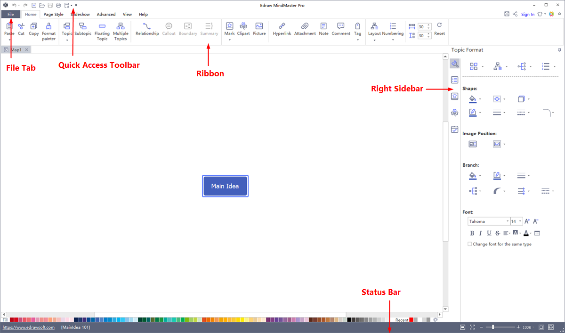
Task: Create new document from quick access toolbar
Action: click(34, 5)
